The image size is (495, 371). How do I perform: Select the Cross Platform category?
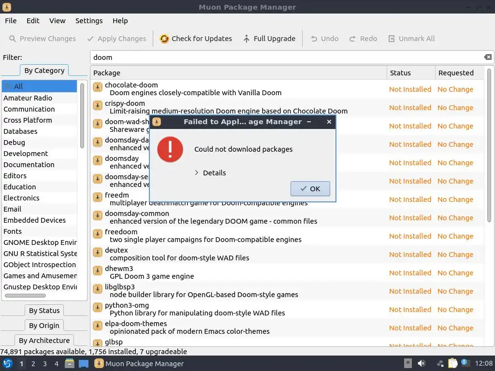[x=40, y=120]
